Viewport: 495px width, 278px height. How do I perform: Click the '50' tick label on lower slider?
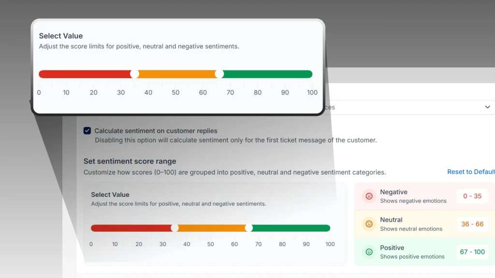[211, 244]
